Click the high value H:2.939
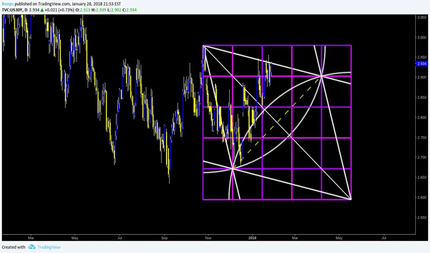This screenshot has width=430, height=253. tap(99, 10)
